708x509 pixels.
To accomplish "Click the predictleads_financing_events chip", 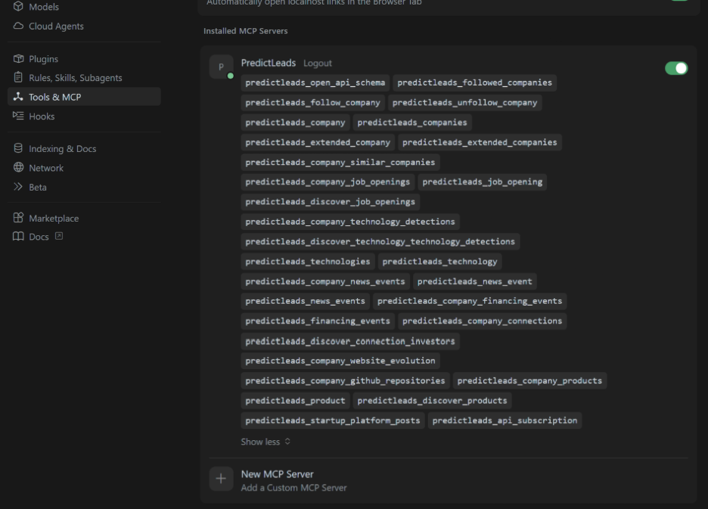I will (x=318, y=321).
